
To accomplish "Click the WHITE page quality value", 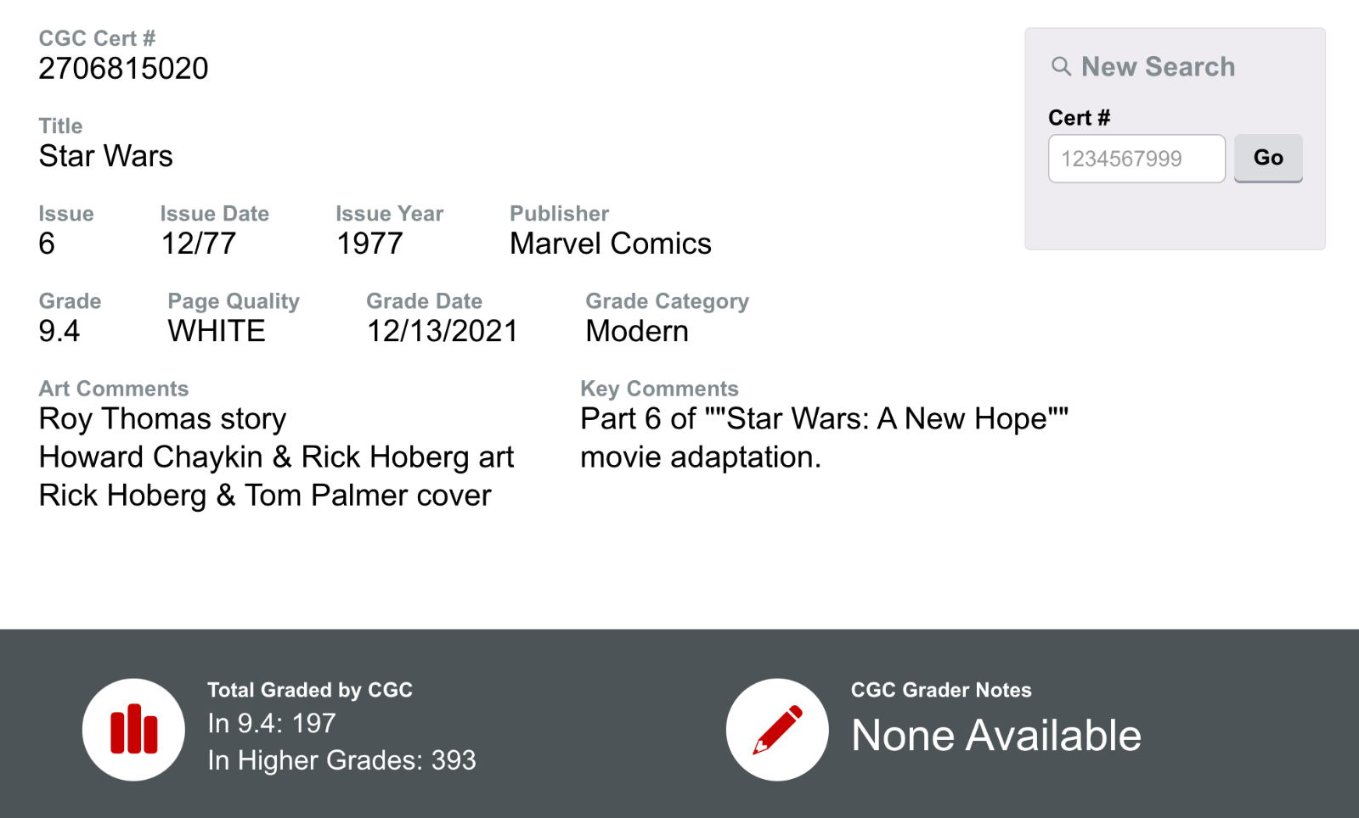I will pyautogui.click(x=216, y=332).
